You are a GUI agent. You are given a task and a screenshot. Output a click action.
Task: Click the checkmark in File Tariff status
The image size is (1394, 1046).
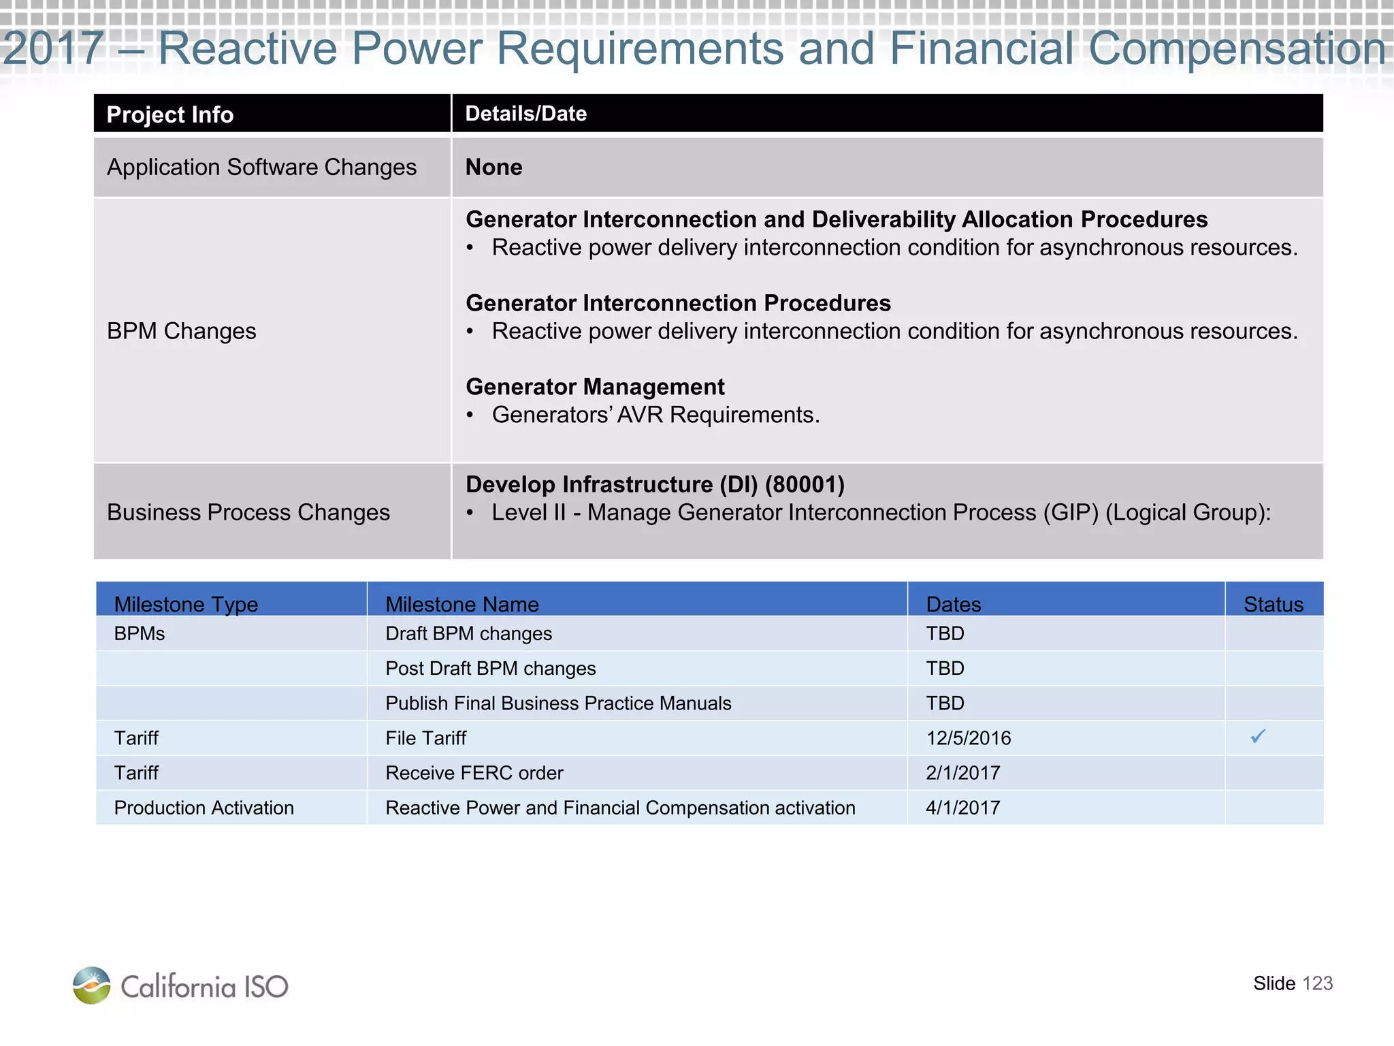(1258, 736)
